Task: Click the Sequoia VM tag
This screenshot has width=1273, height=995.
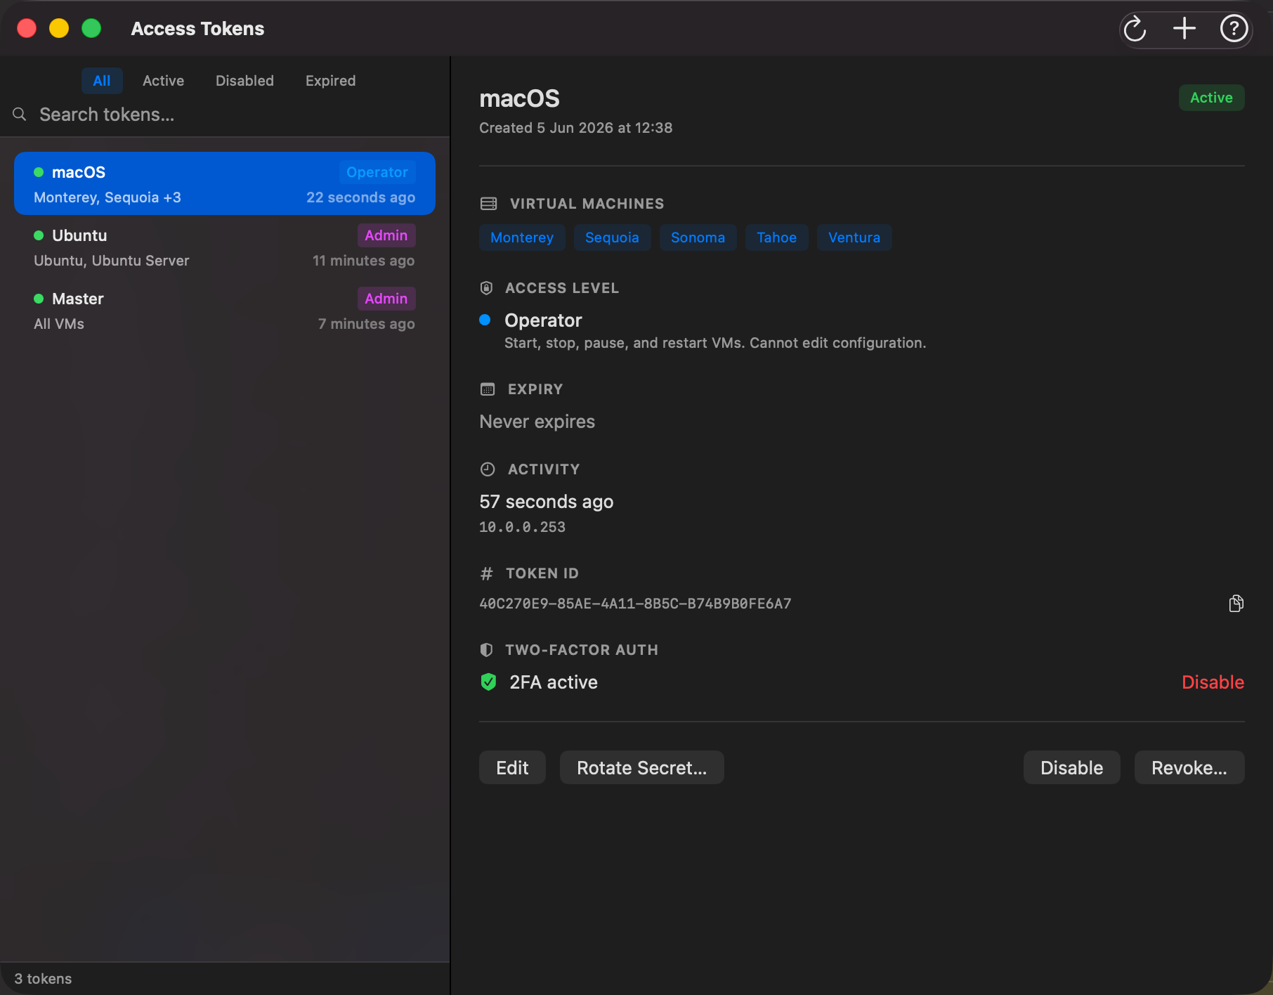Action: click(613, 238)
